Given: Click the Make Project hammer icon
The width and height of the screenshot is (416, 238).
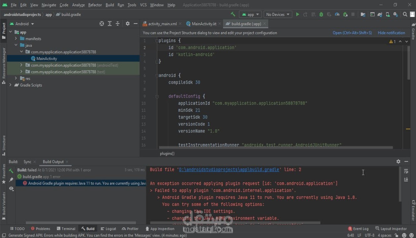Looking at the screenshot, I should [233, 15].
